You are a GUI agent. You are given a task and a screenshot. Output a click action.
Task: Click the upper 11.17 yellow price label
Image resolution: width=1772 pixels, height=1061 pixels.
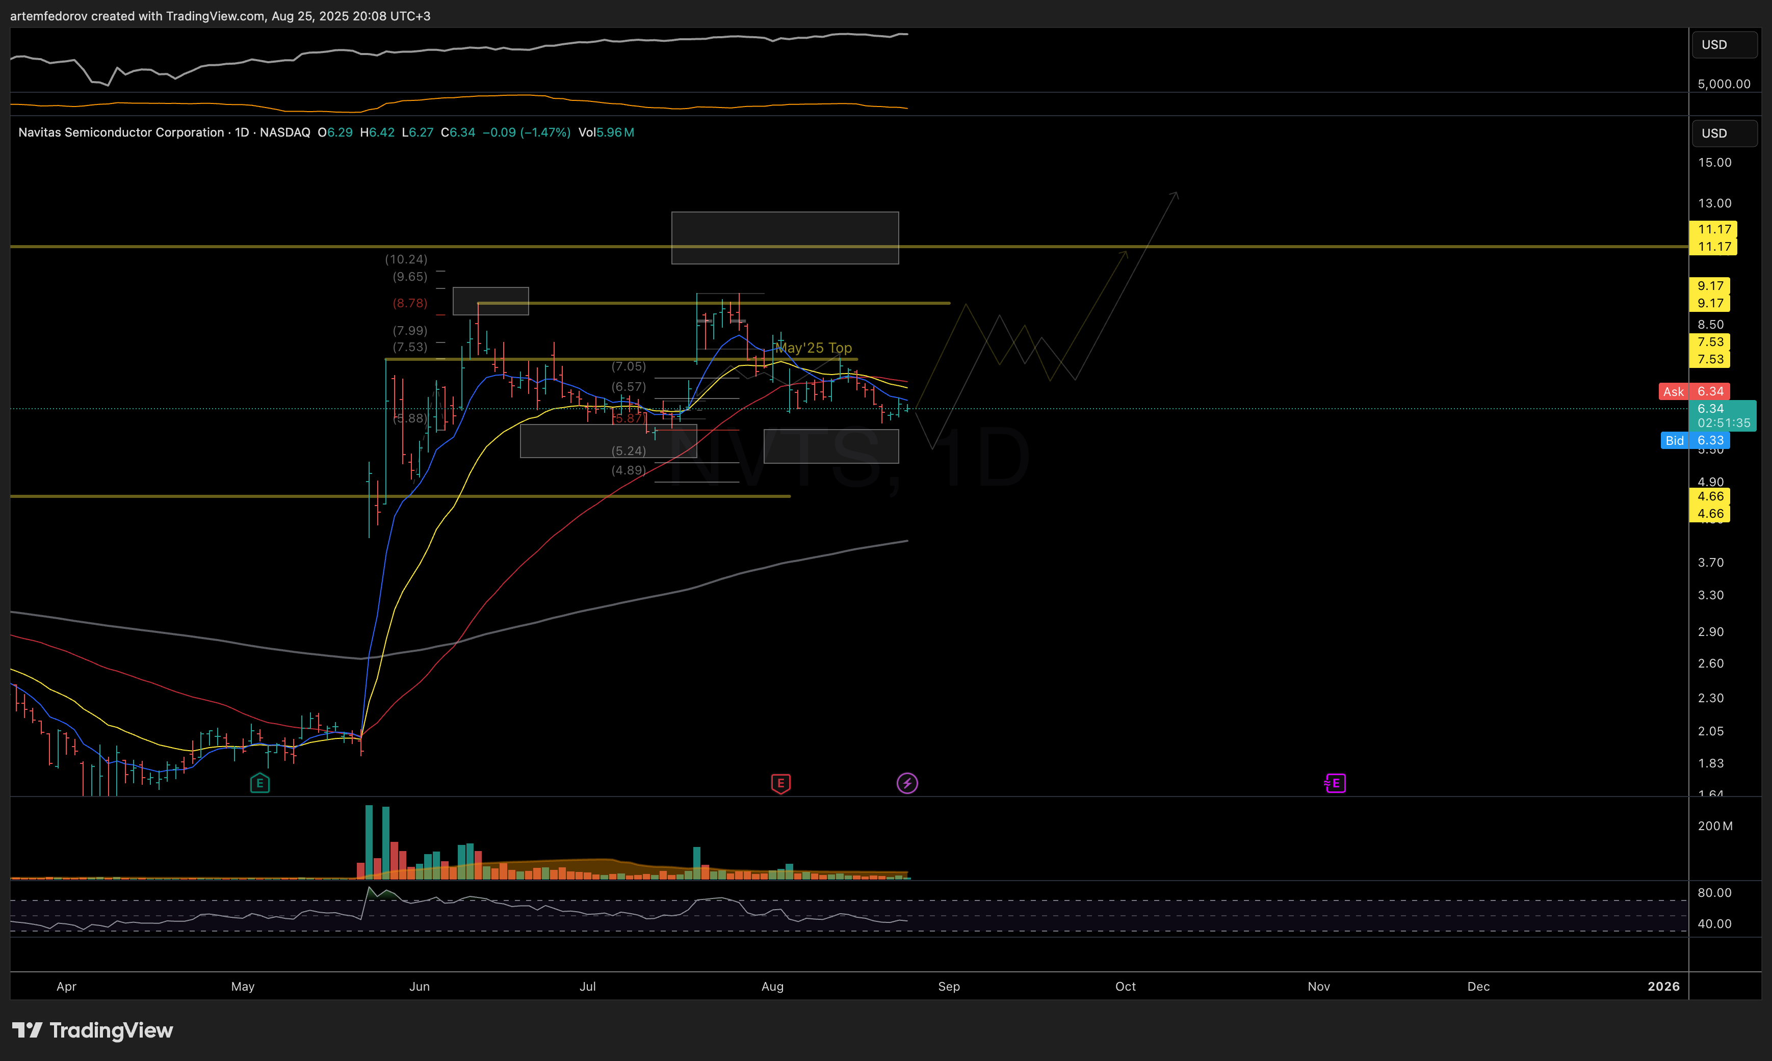1713,229
